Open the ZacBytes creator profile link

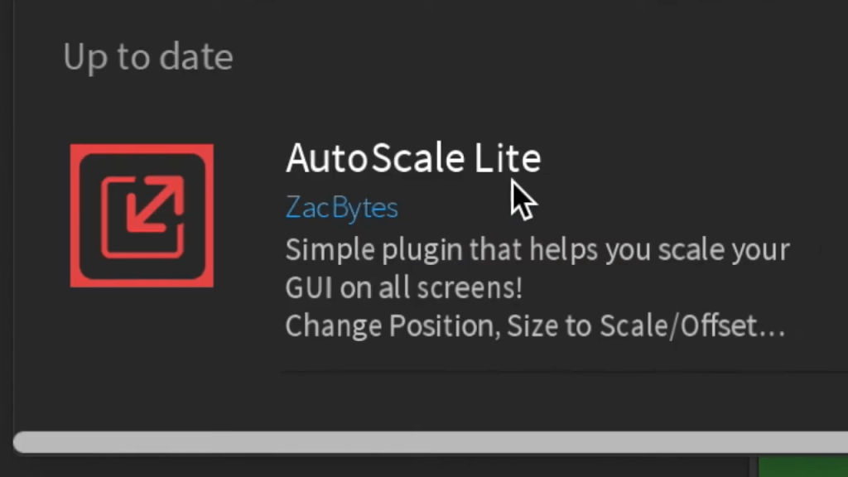pyautogui.click(x=342, y=207)
